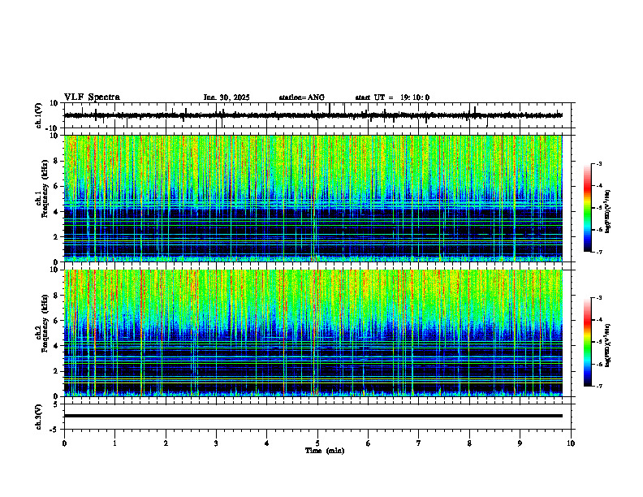Screen dimensions: 643x497
Task: Click time-axis tick label "9"
Action: [x=520, y=443]
